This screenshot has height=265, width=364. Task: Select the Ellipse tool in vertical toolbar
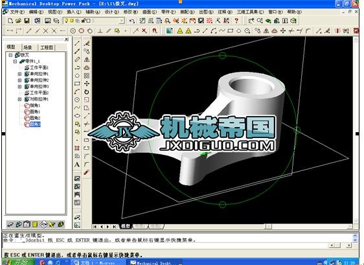click(77, 116)
